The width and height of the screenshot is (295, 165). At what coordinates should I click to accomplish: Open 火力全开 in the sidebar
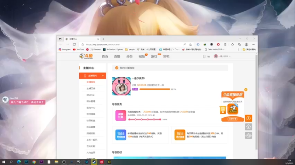(x=91, y=153)
